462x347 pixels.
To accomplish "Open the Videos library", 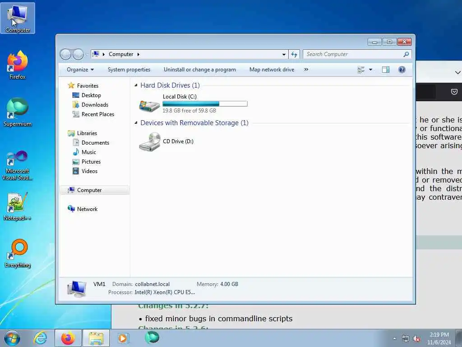I will click(89, 171).
